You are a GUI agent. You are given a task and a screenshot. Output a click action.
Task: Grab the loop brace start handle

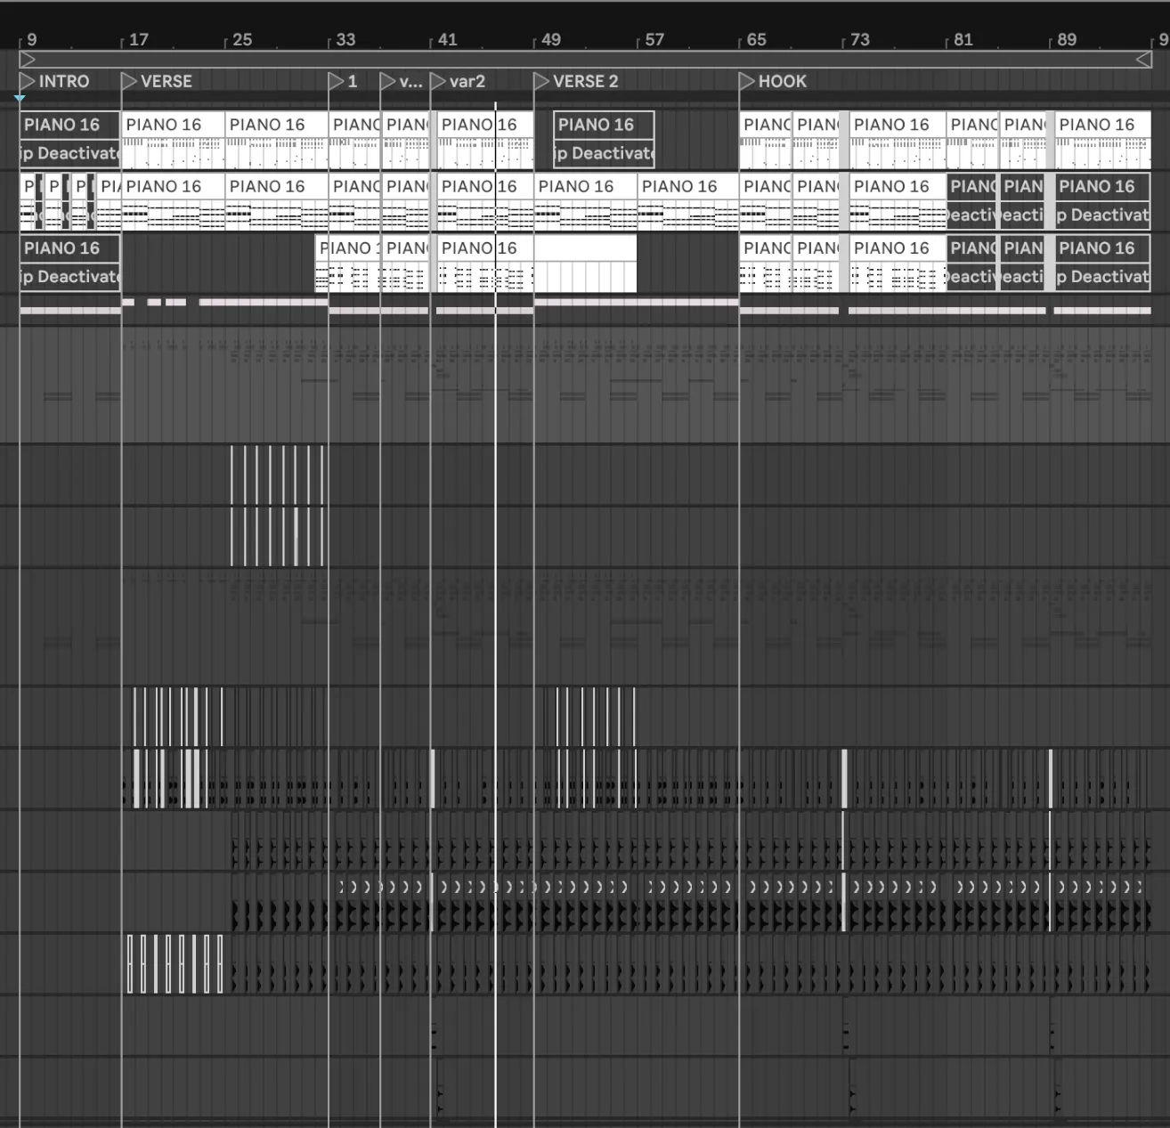pyautogui.click(x=28, y=60)
